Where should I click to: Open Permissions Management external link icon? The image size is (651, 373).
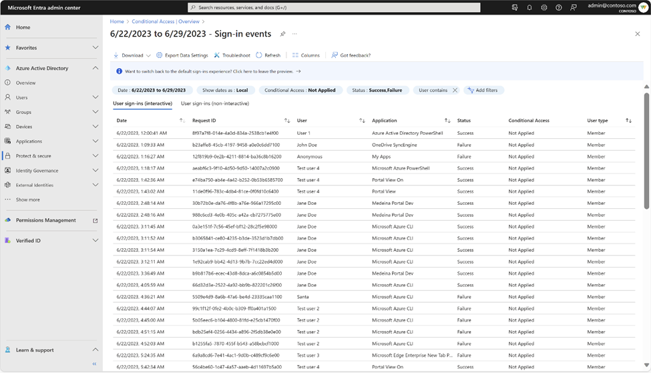[95, 221]
